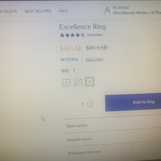Open the Sale menu
Image resolution: width=161 pixels, height=161 pixels.
pyautogui.click(x=64, y=11)
